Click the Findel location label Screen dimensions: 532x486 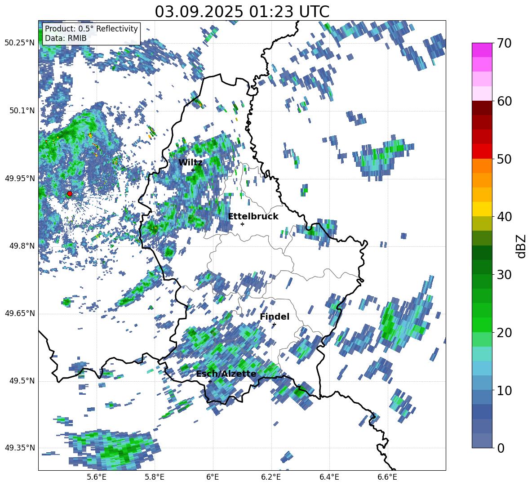[275, 317]
